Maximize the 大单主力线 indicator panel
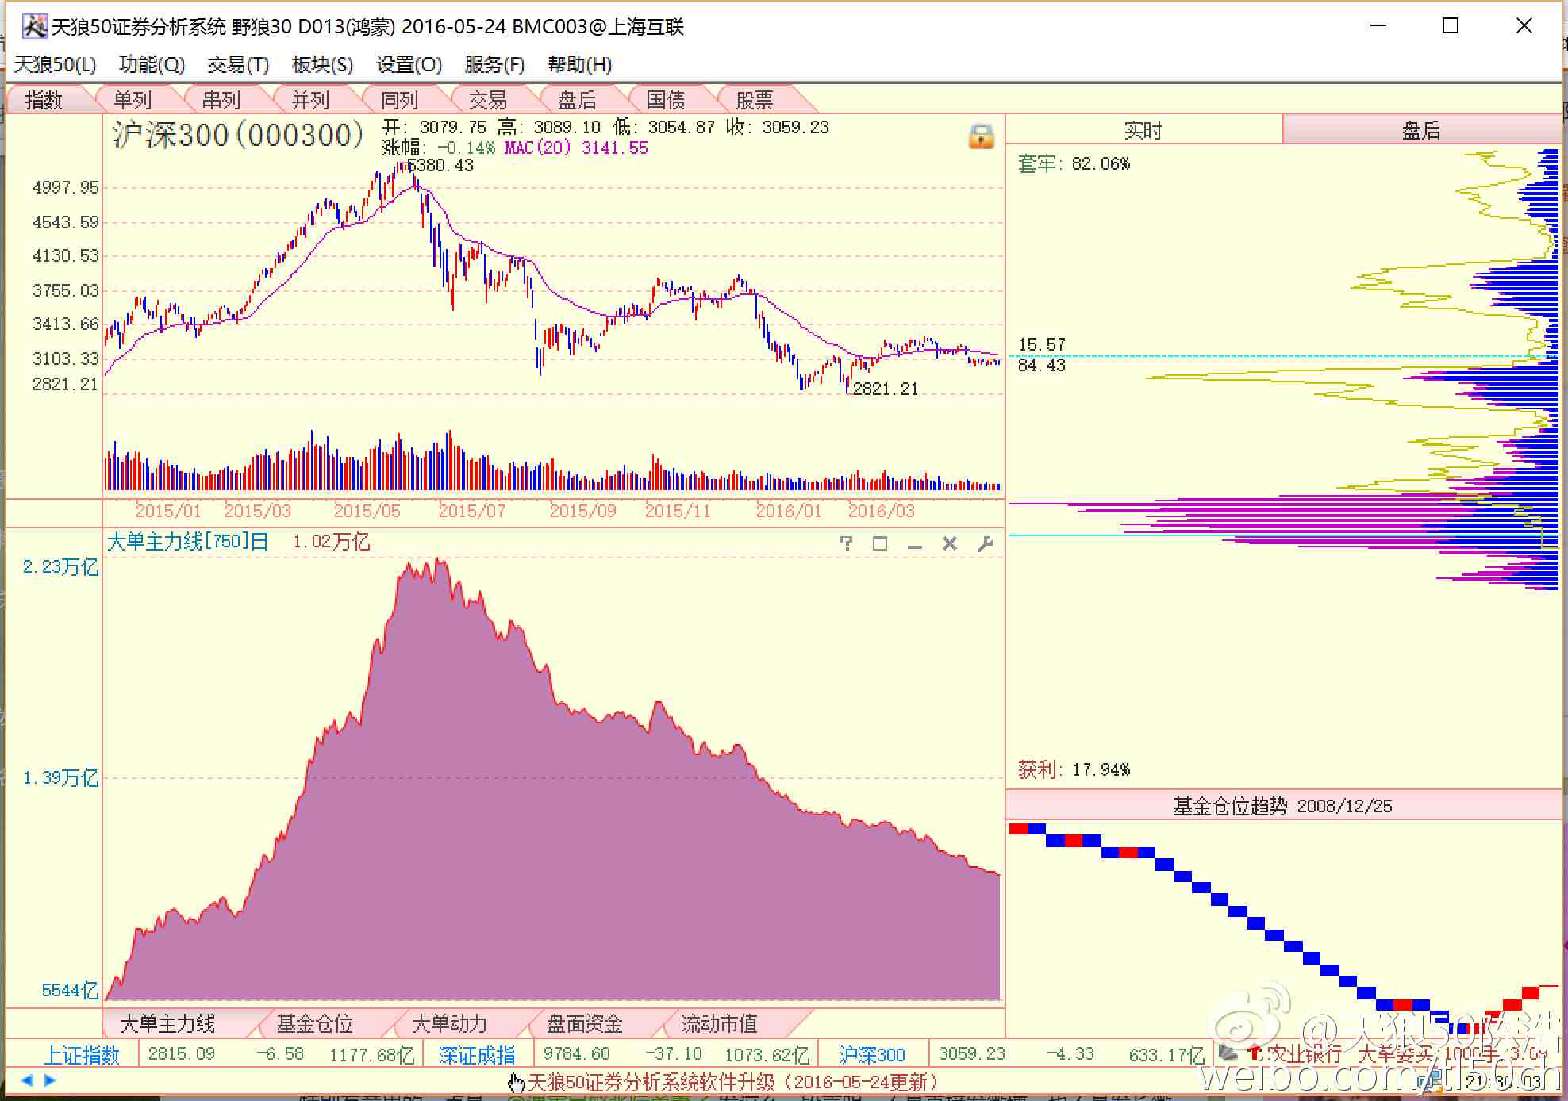Image resolution: width=1568 pixels, height=1101 pixels. (880, 543)
